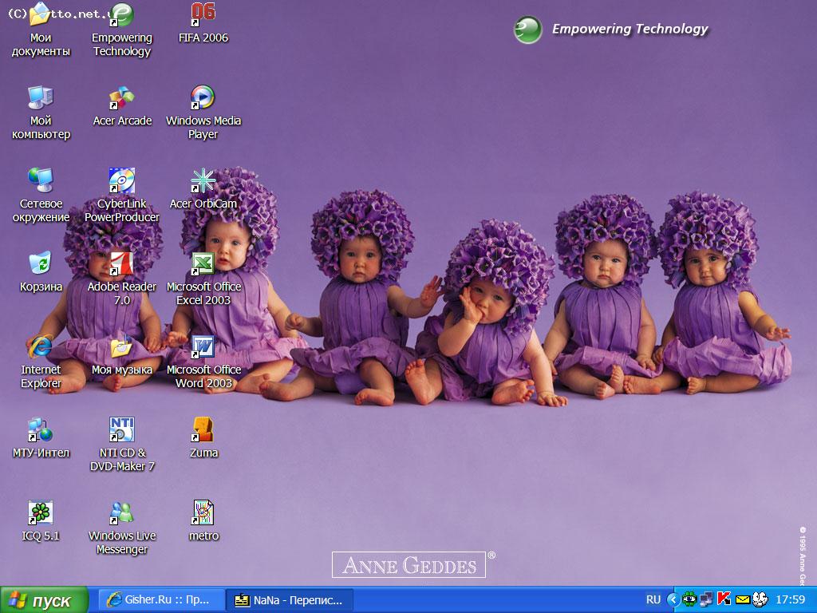Select the Microsoft Office Word 2003 shortcut
The image size is (817, 613).
[x=203, y=348]
